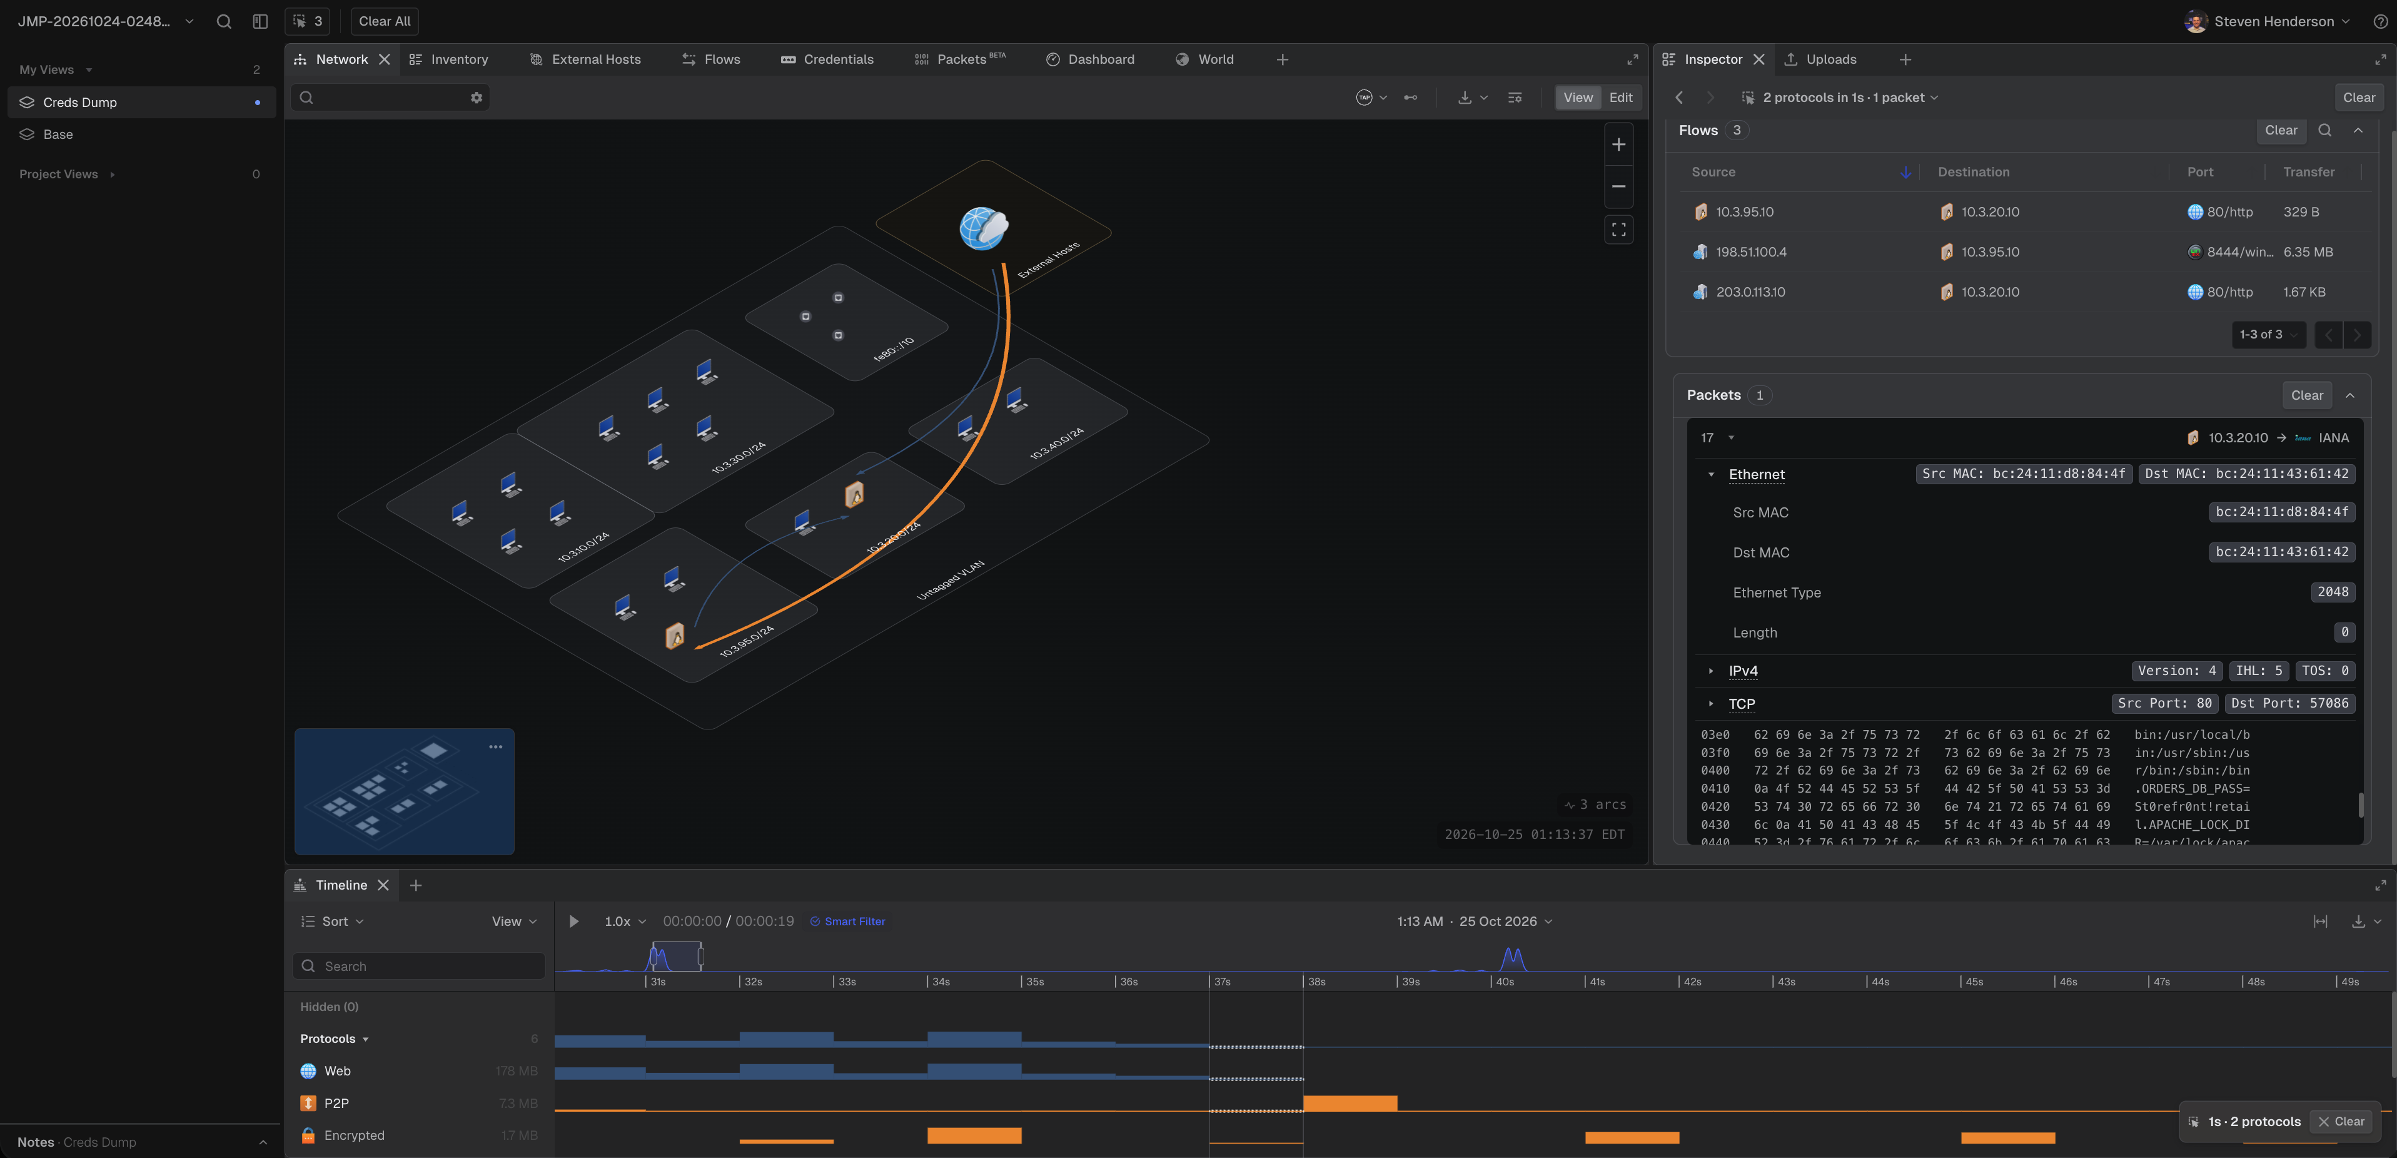This screenshot has height=1158, width=2397.
Task: Go back in Inspector history
Action: pyautogui.click(x=1680, y=98)
